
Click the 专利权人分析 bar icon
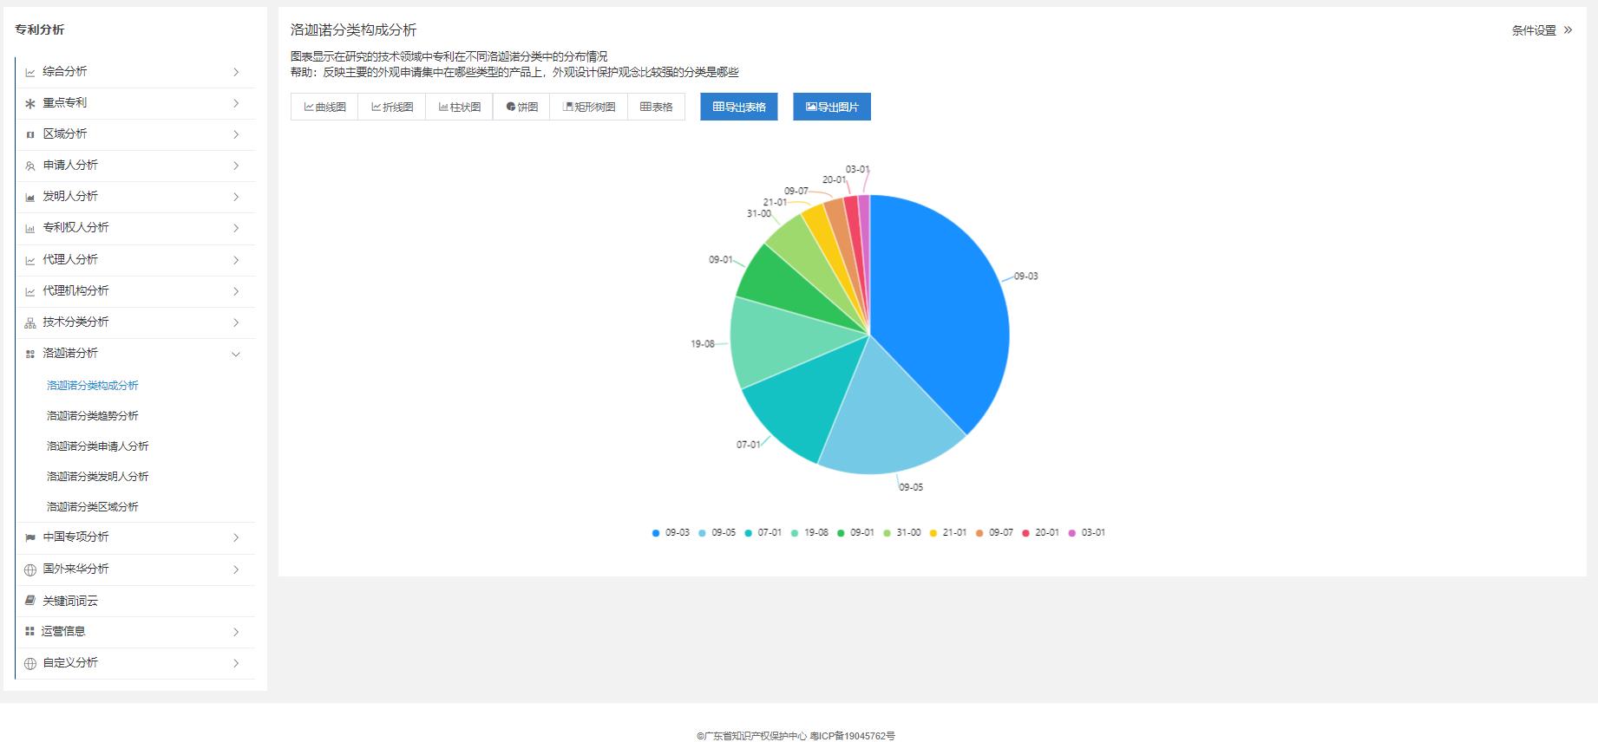tap(30, 229)
